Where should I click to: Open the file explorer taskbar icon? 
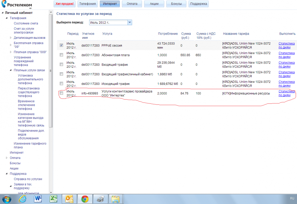tap(115, 199)
